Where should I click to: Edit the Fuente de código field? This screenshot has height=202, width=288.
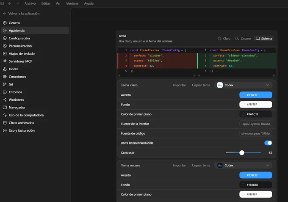256,133
